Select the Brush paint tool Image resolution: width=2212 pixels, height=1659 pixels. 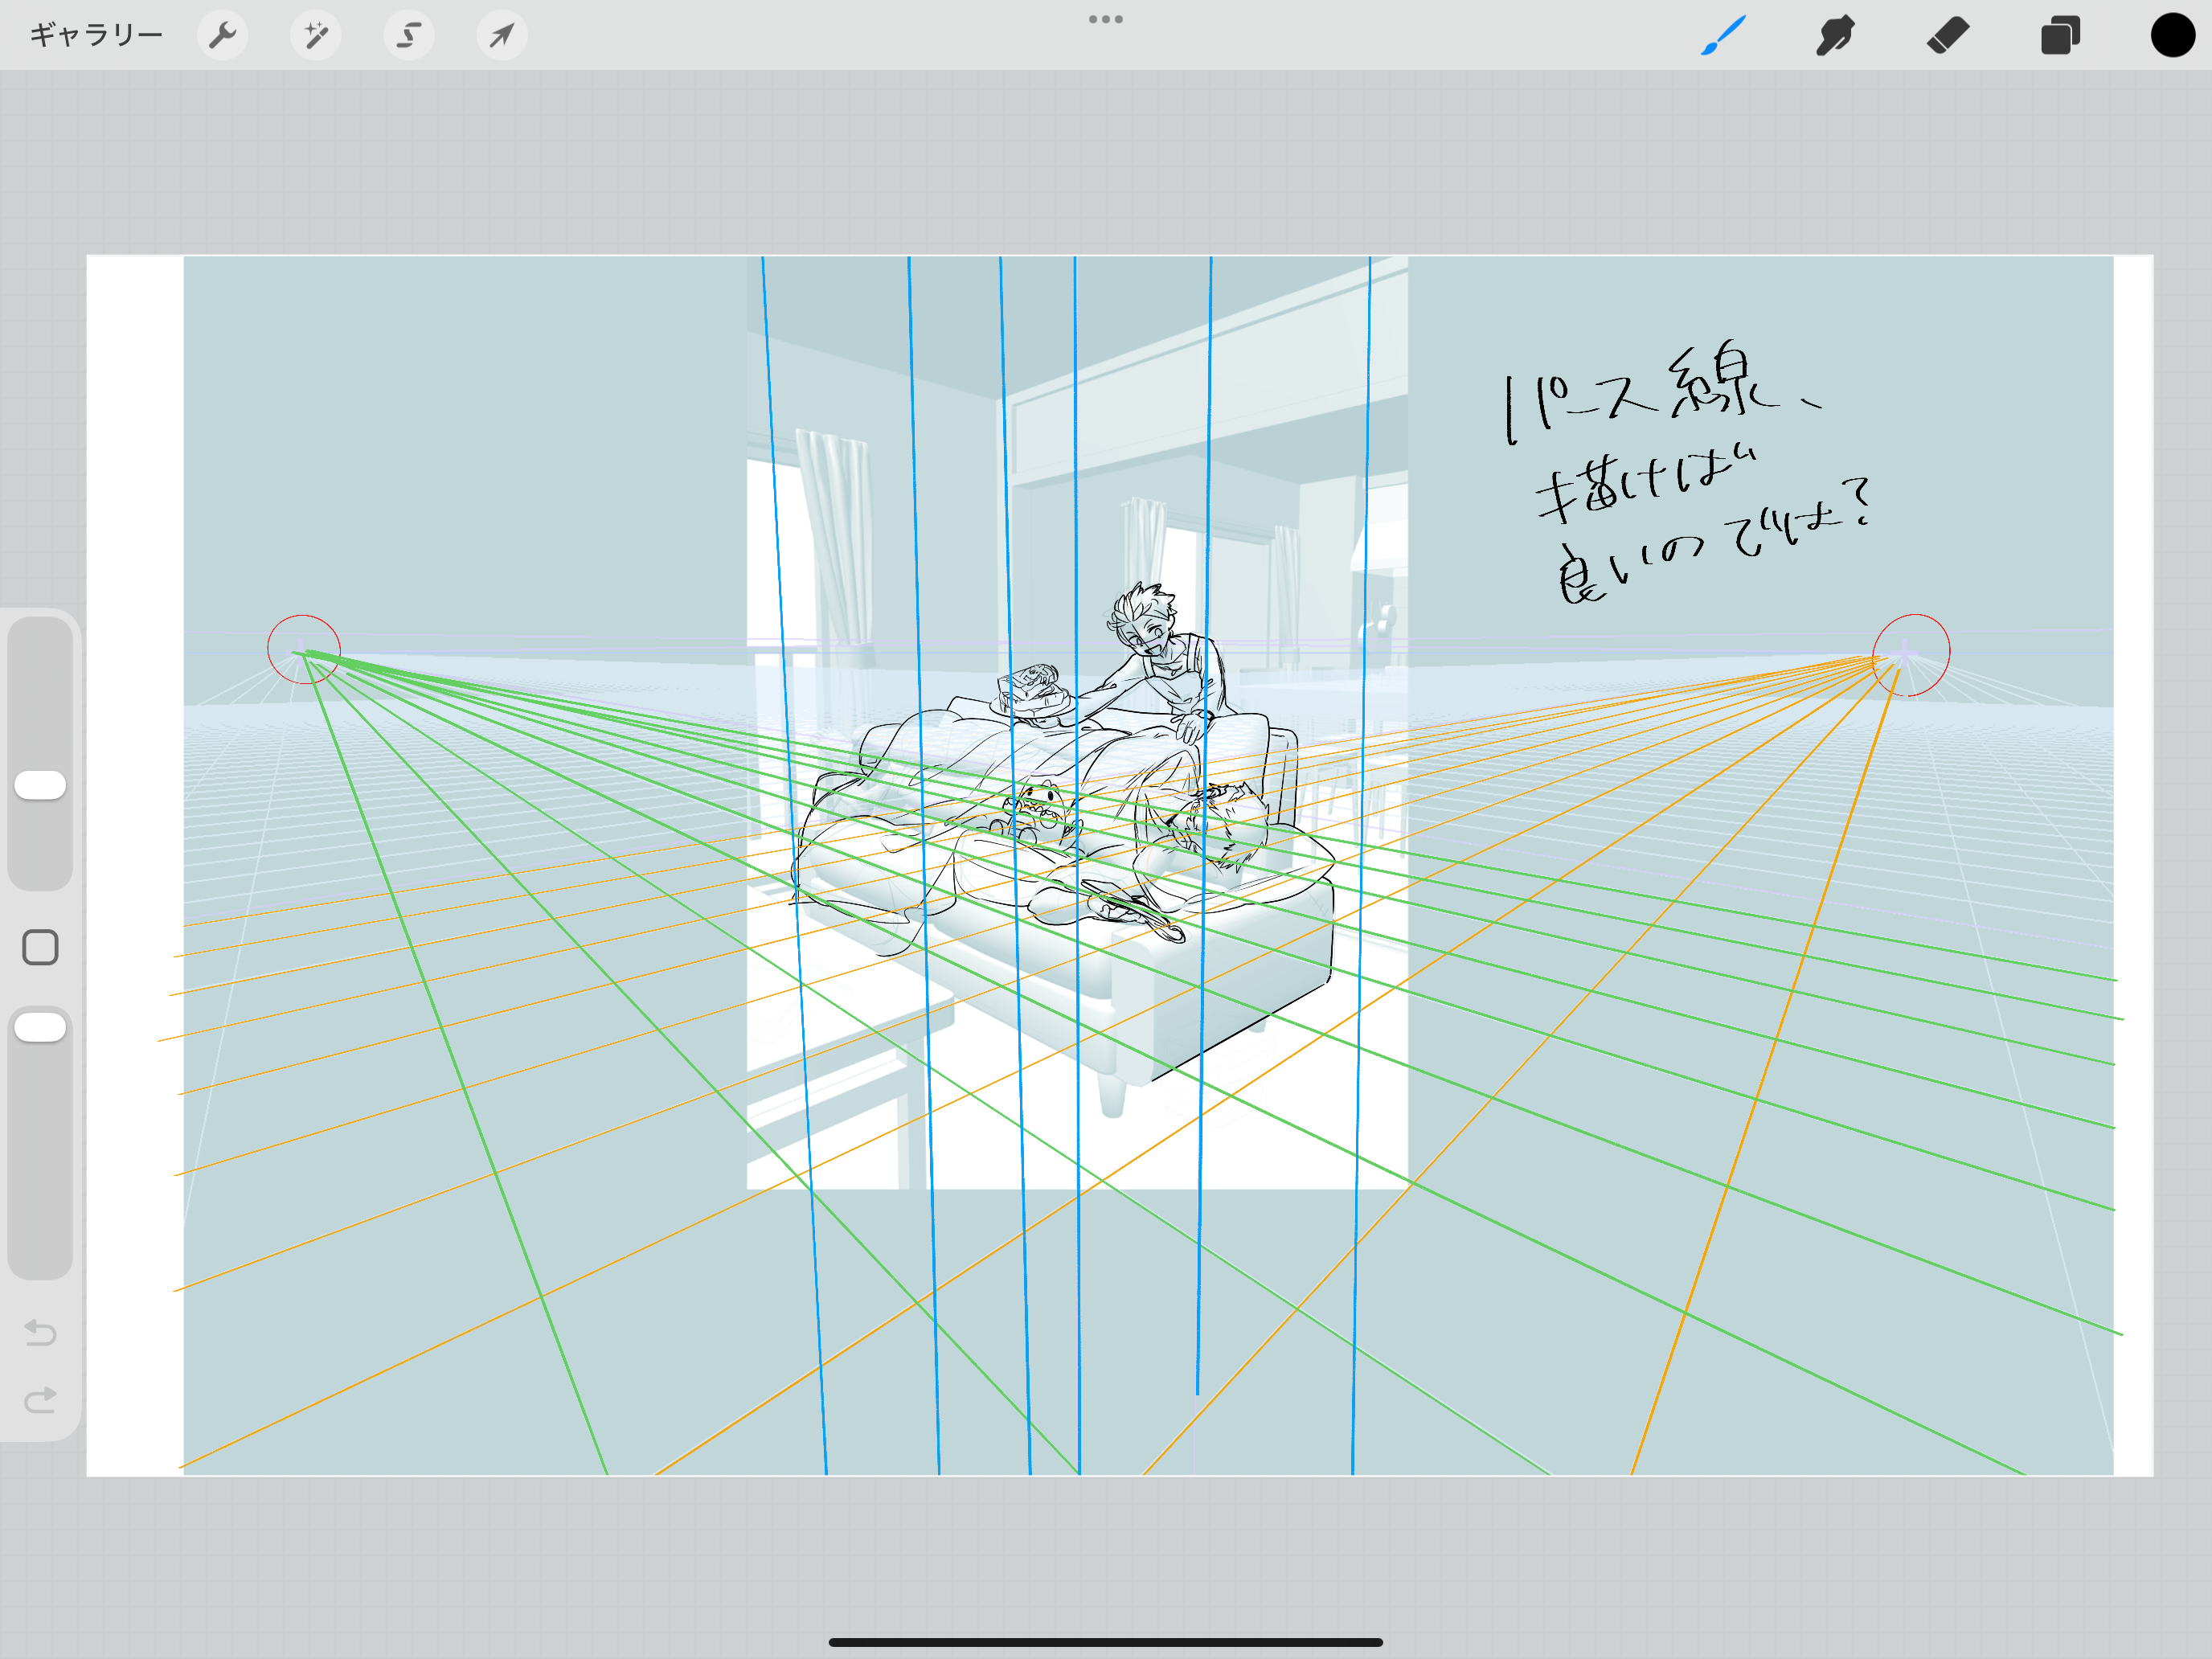pyautogui.click(x=1723, y=36)
